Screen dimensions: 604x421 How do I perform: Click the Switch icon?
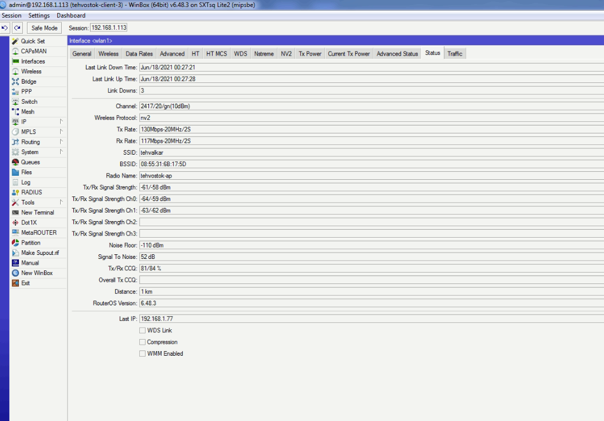click(15, 102)
